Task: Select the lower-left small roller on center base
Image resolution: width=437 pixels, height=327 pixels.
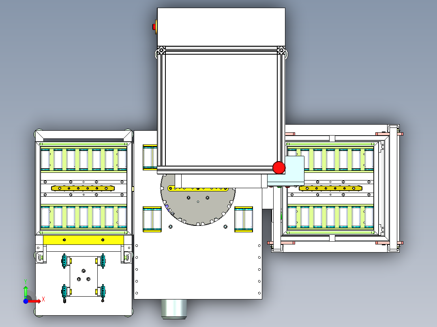Action: click(x=152, y=219)
